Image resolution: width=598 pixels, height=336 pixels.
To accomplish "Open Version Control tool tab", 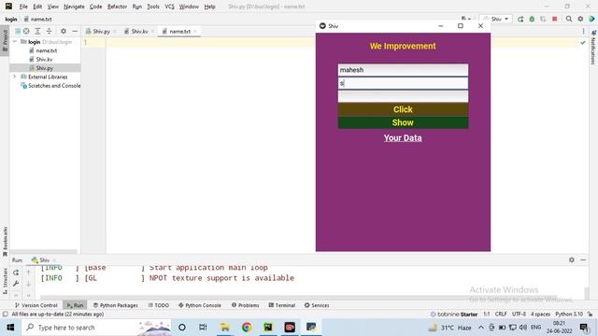I will pos(36,305).
